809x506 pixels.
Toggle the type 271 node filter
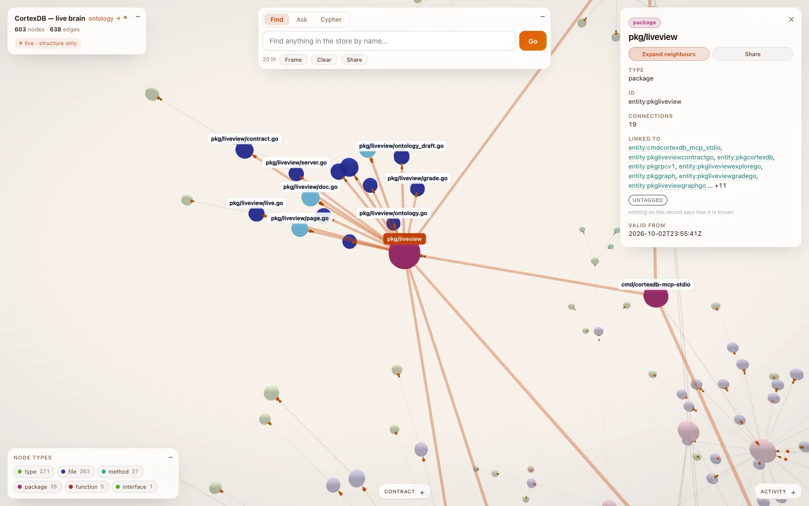coord(34,472)
